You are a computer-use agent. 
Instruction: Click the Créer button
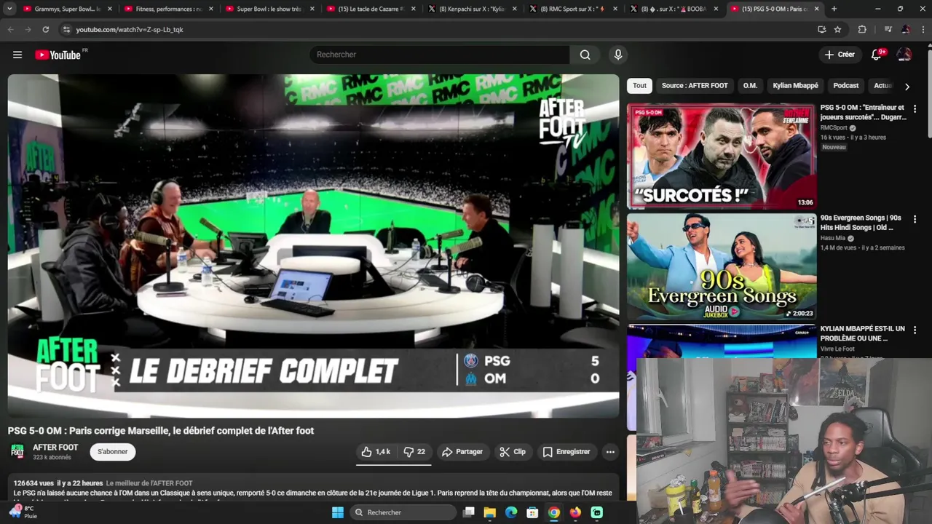click(x=840, y=55)
